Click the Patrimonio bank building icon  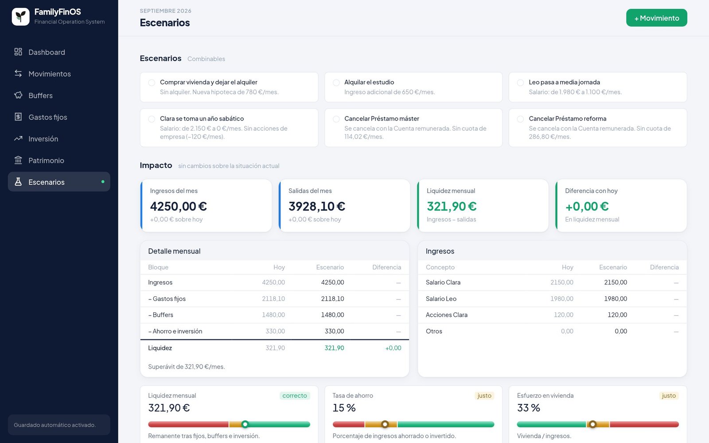(18, 160)
